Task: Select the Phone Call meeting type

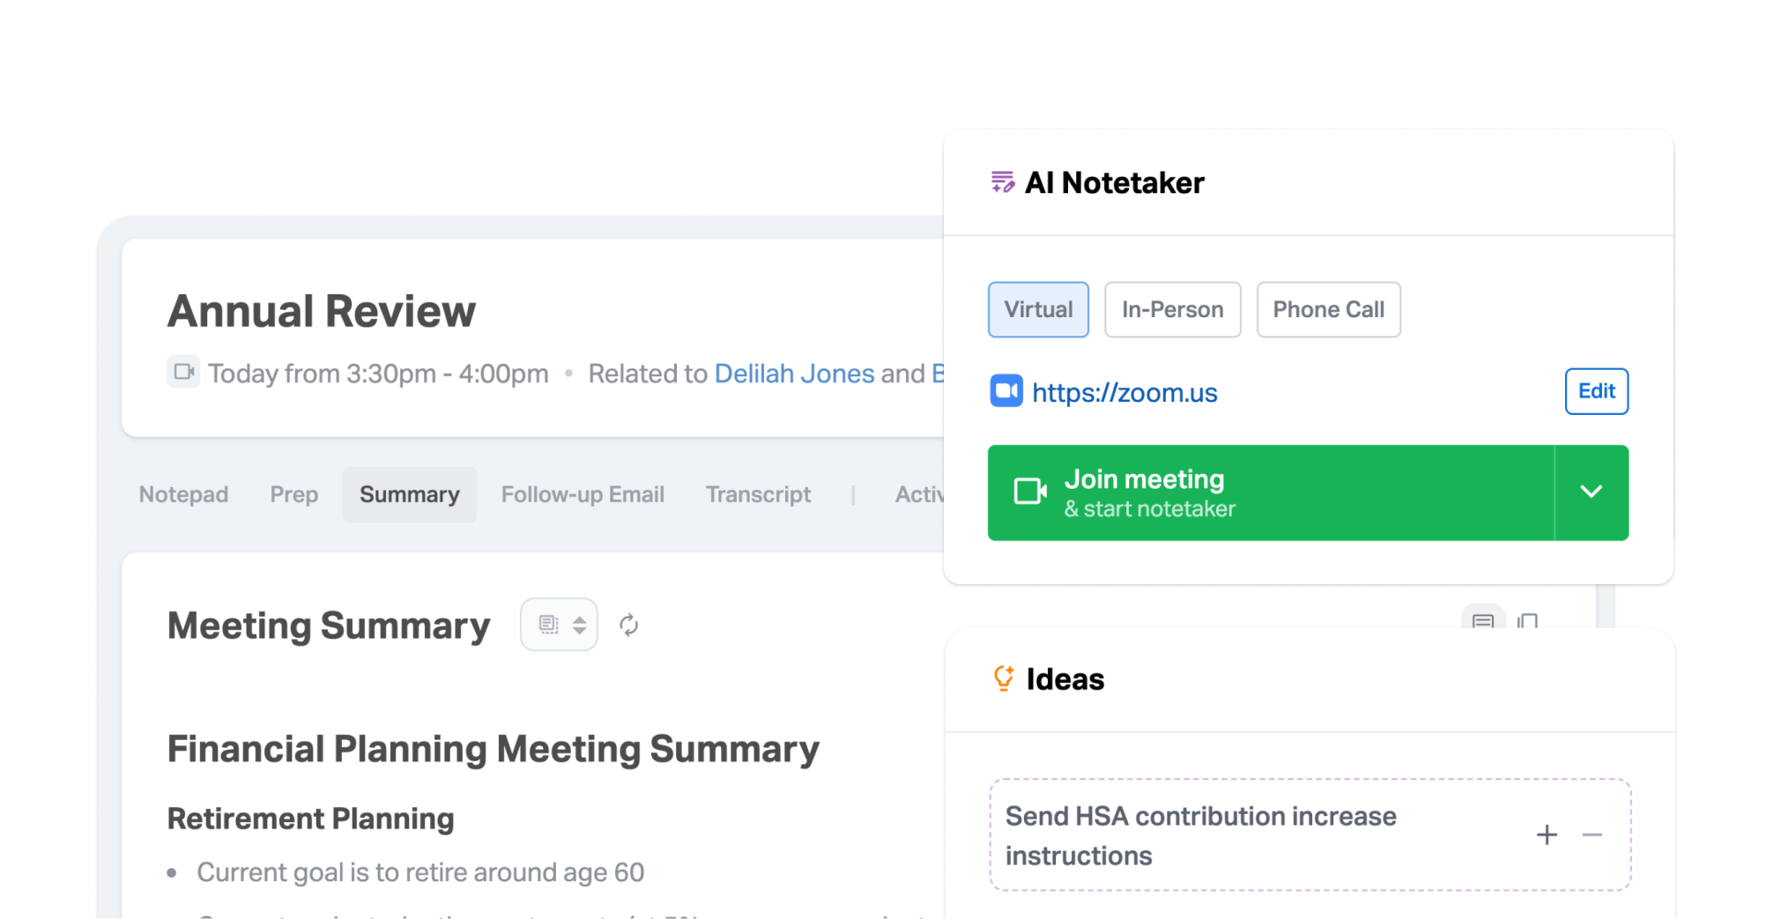Action: (x=1328, y=309)
